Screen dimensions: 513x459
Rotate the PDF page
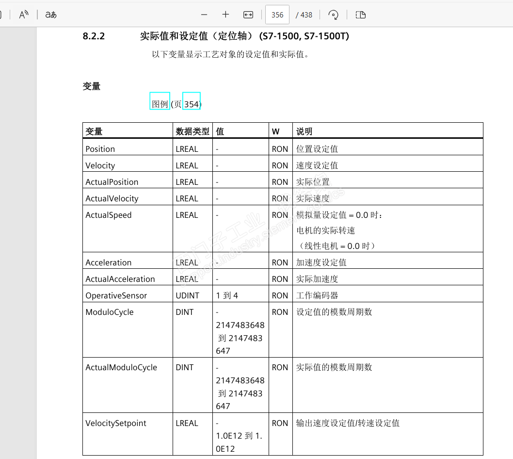(333, 15)
